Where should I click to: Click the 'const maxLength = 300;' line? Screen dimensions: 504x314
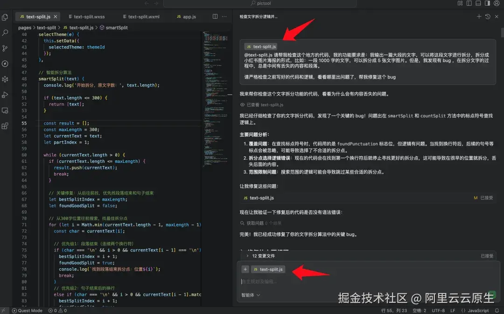pos(71,130)
